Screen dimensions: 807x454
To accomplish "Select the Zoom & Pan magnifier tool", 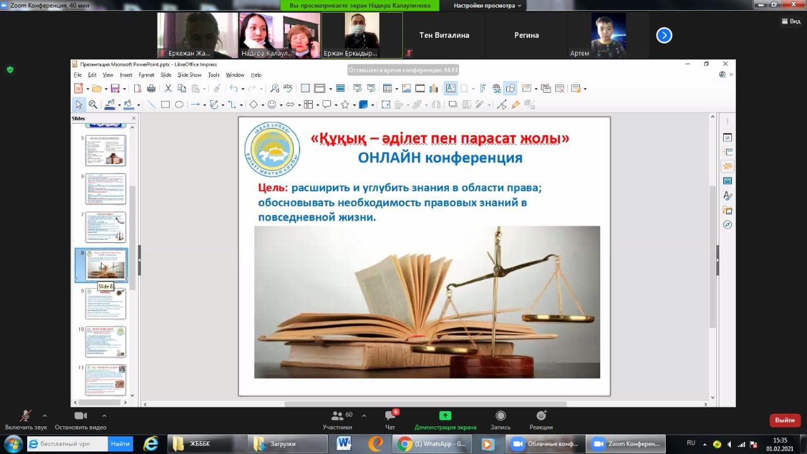I will (93, 105).
